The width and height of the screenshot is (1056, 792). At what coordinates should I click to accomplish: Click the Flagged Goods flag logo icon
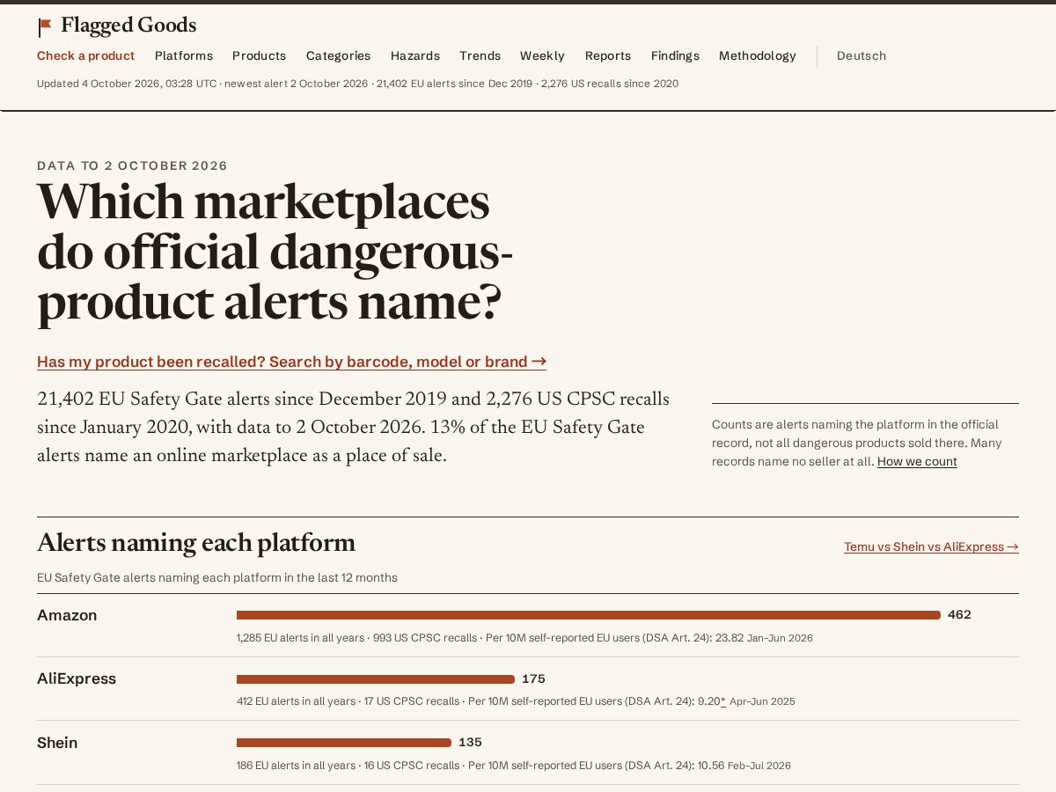[45, 27]
